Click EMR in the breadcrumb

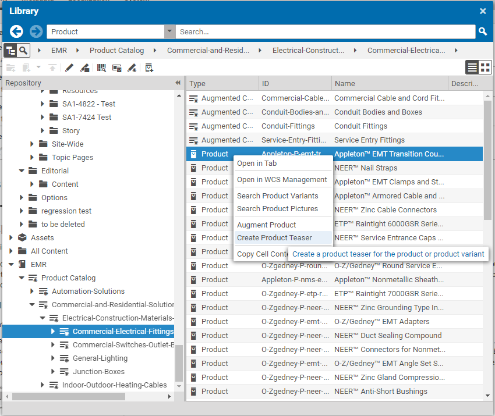[x=59, y=51]
